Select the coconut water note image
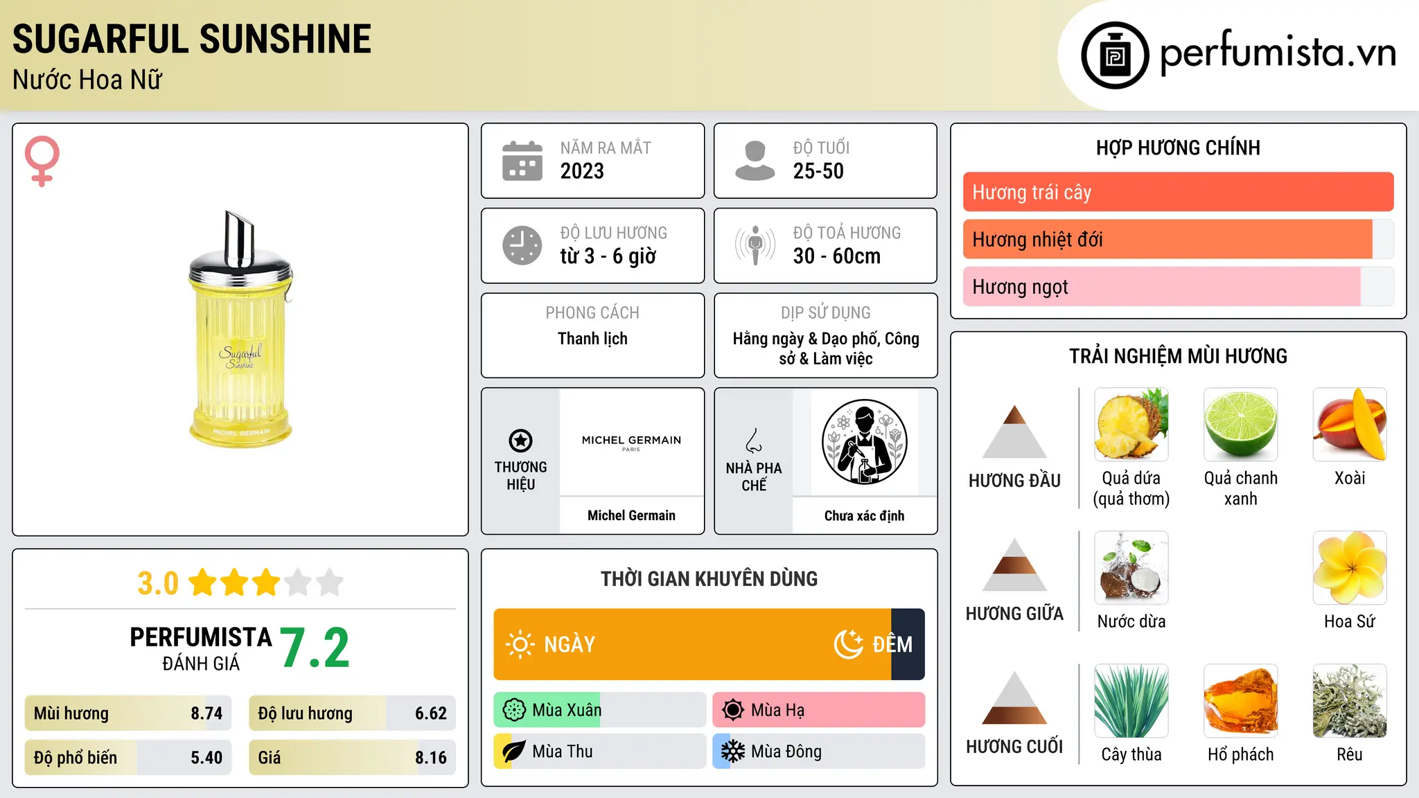This screenshot has height=798, width=1419. coord(1131,568)
